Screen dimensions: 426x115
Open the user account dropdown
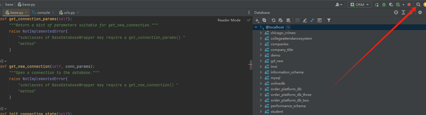pos(339,4)
